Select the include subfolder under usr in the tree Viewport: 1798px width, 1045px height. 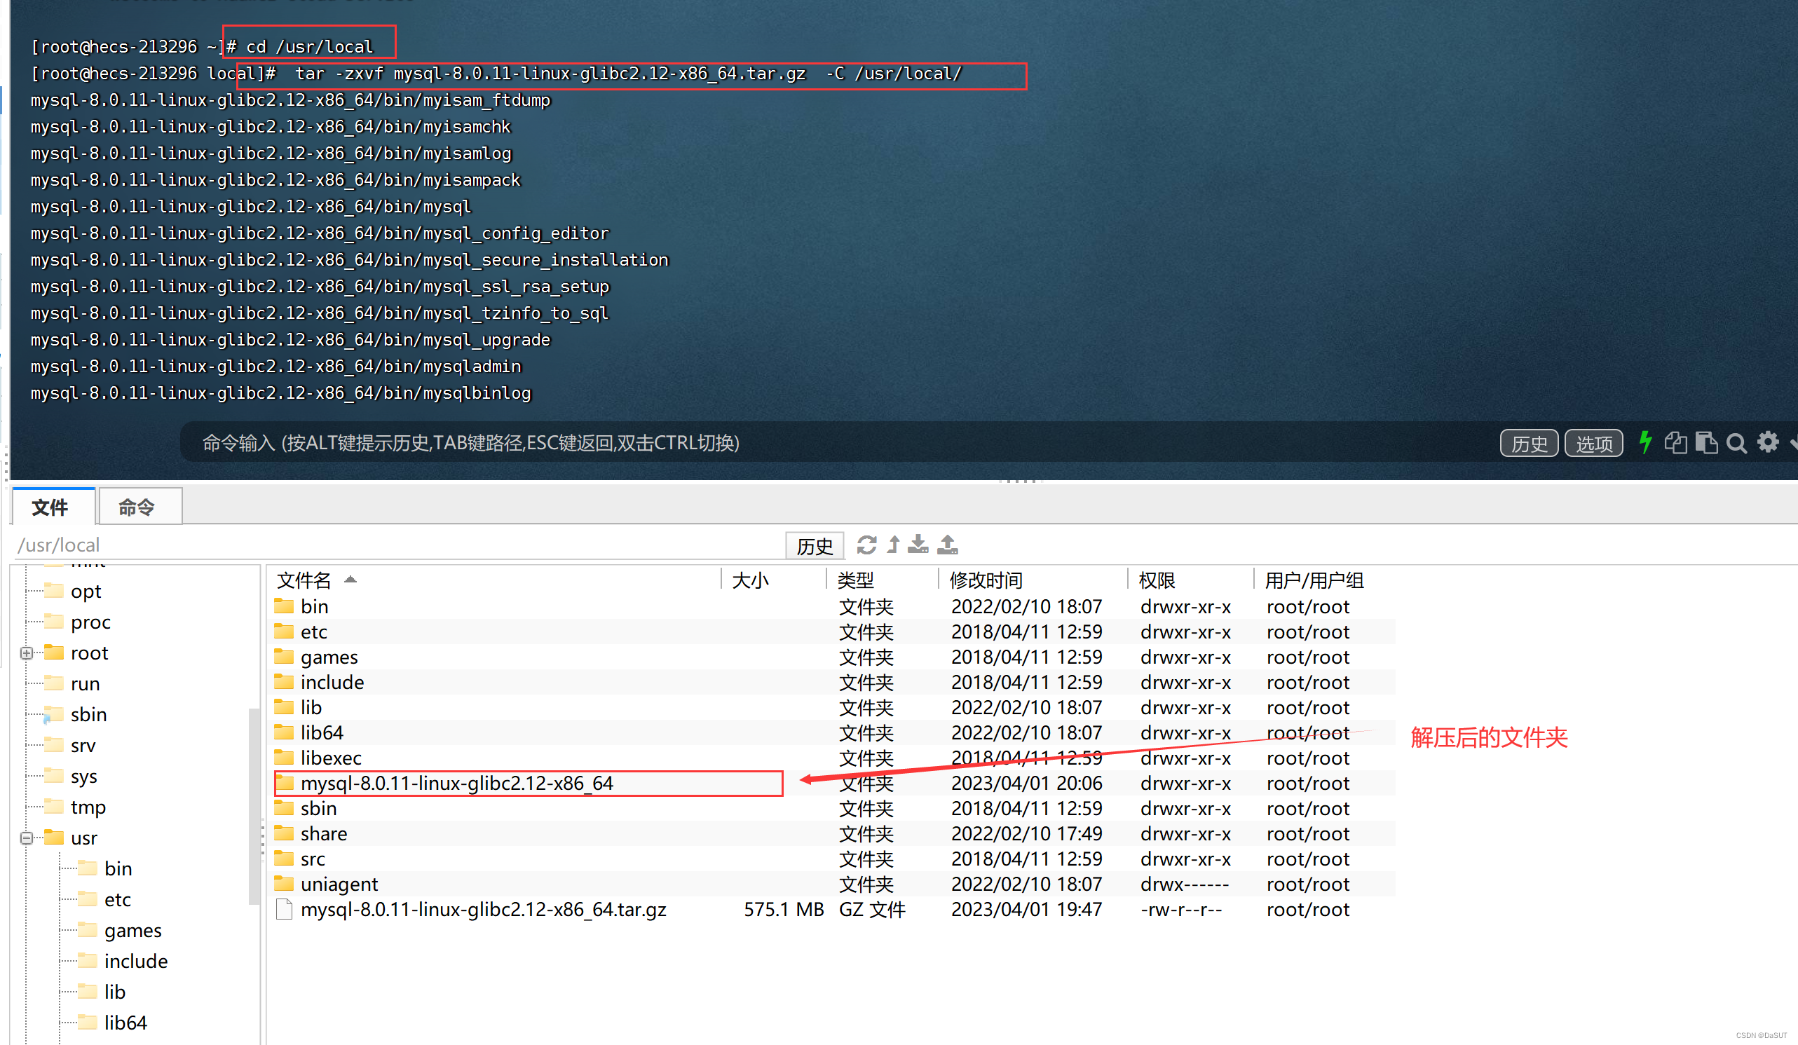135,961
